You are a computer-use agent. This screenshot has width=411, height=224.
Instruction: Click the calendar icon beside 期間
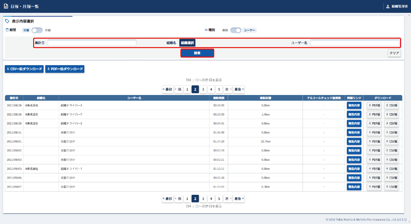(x=7, y=30)
